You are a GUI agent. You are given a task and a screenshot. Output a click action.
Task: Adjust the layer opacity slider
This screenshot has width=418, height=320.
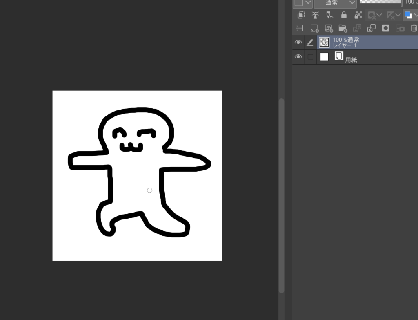(x=381, y=2)
